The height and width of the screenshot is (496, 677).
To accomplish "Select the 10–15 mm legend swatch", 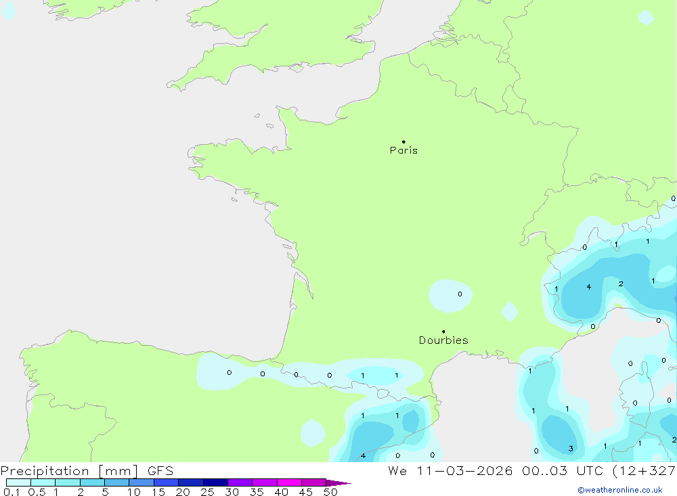I will tap(141, 482).
